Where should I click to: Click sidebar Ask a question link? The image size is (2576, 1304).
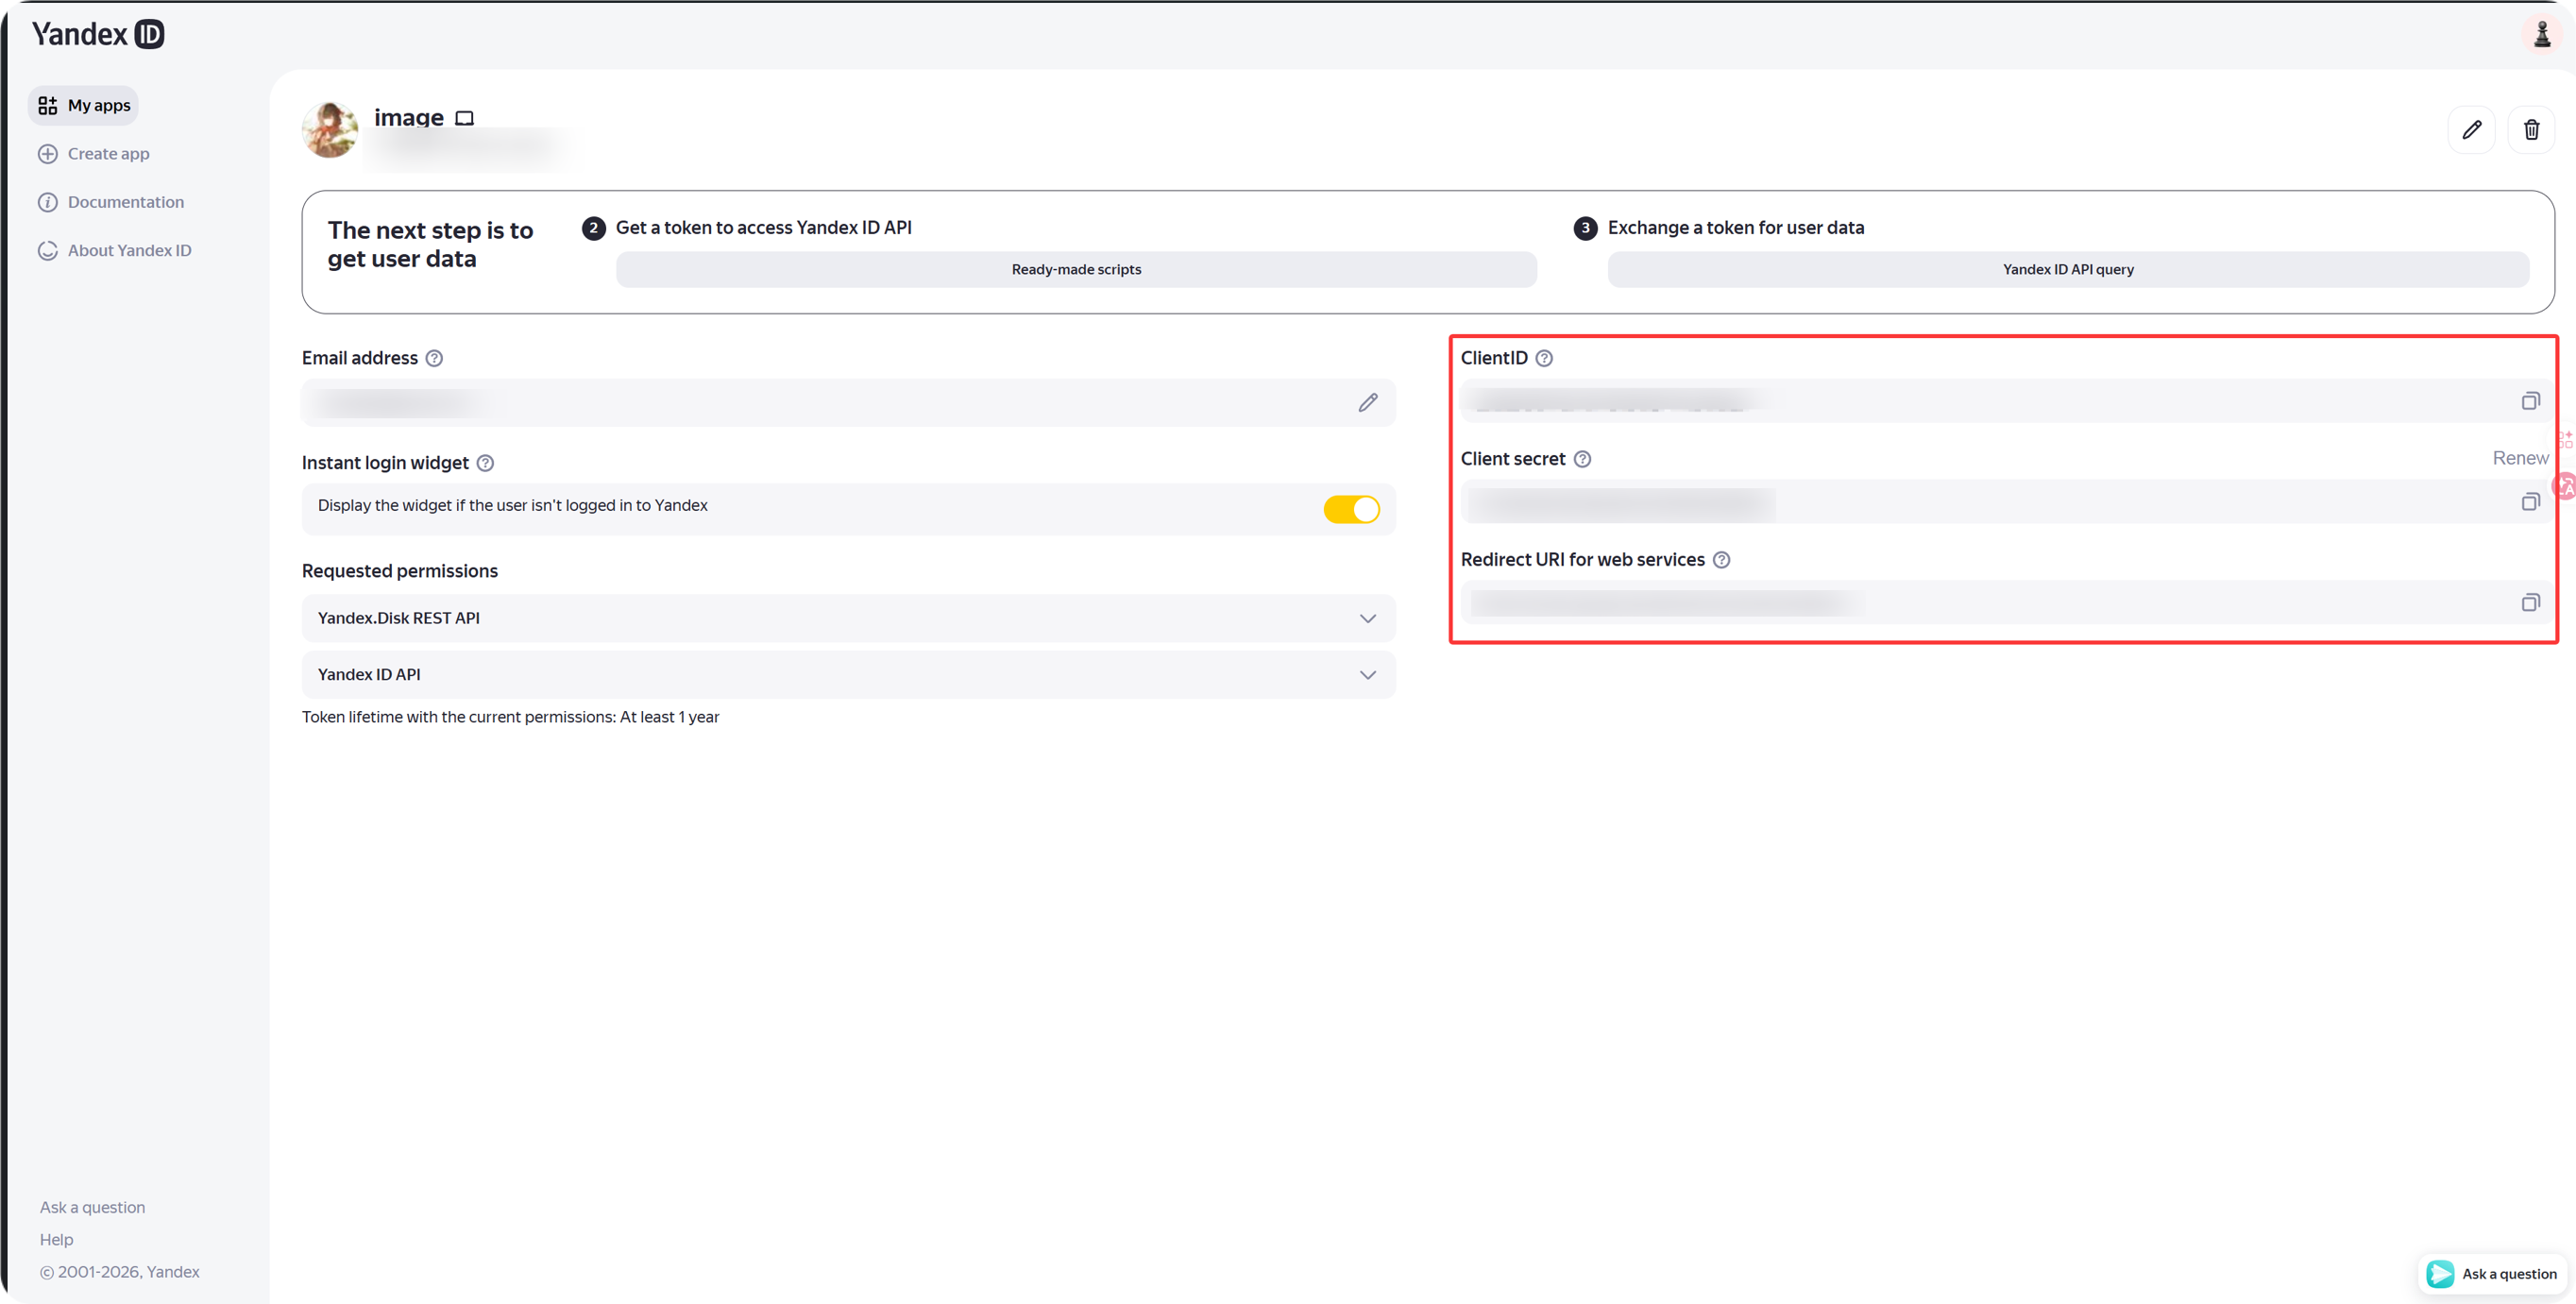(x=92, y=1207)
